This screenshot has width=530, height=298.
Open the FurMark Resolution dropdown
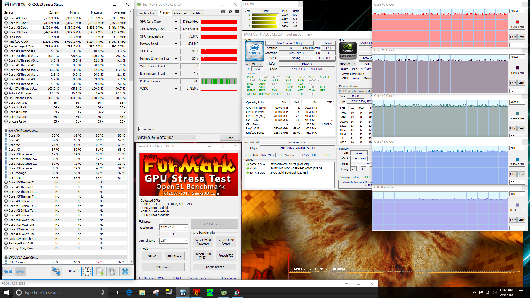pyautogui.click(x=185, y=227)
